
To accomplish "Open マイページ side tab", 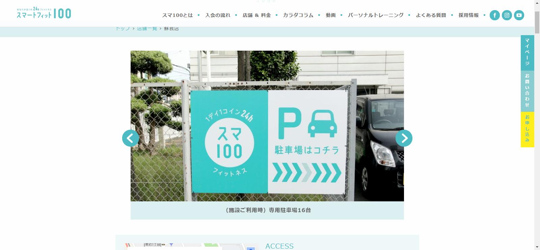I will (x=527, y=53).
